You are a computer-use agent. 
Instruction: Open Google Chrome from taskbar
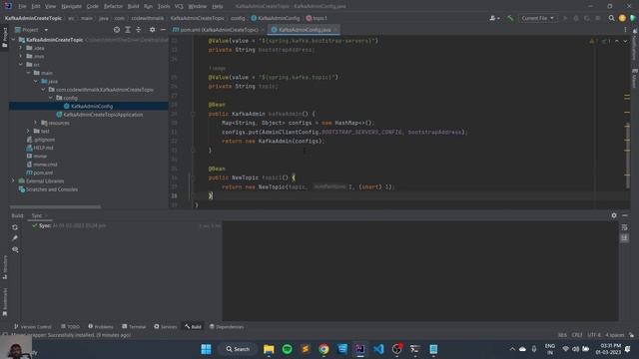click(323, 349)
